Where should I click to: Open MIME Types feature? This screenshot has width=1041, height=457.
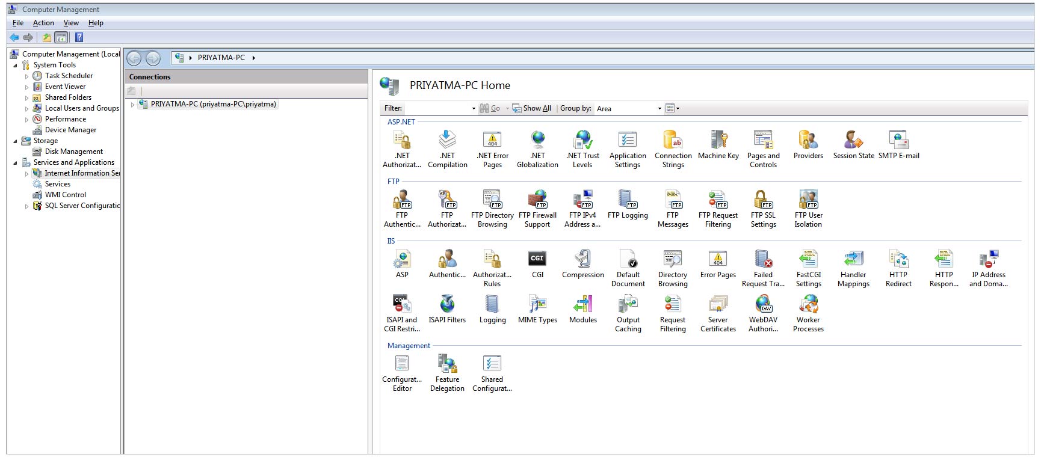537,308
